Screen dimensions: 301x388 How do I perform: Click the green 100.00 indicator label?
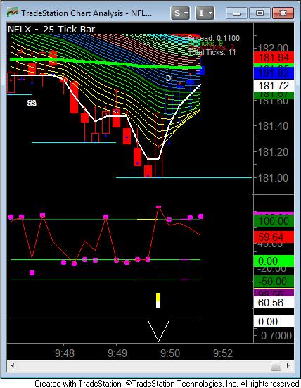[274, 220]
